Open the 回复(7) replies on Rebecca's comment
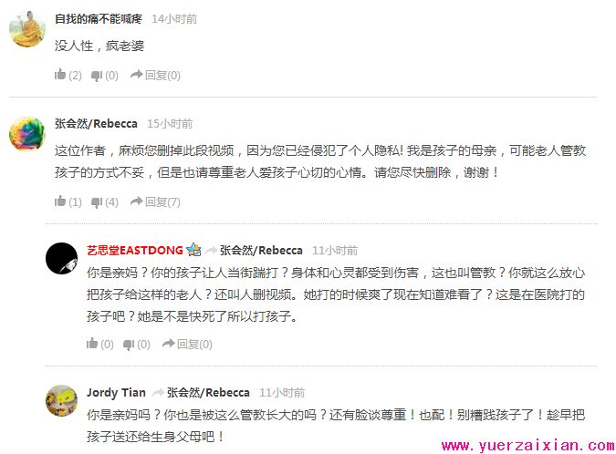 155,201
